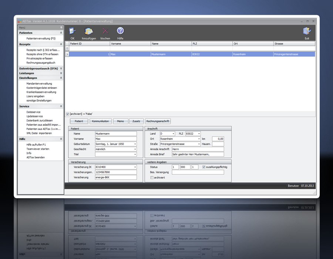
Task: Open the Rechnungsanschrift tab
Action: pos(158,121)
